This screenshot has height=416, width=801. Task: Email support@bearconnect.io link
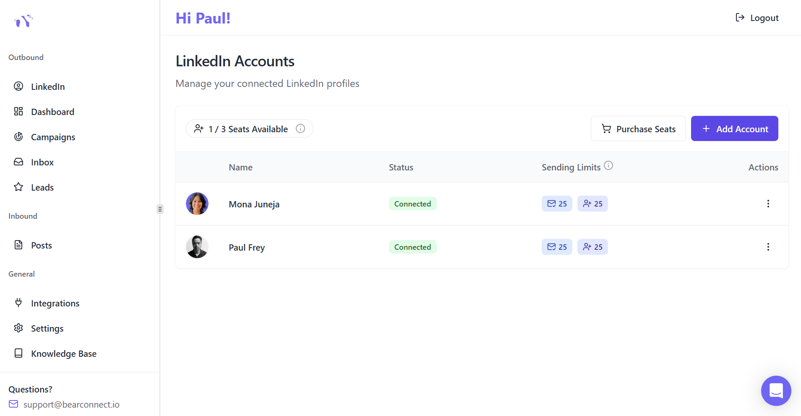click(x=71, y=405)
